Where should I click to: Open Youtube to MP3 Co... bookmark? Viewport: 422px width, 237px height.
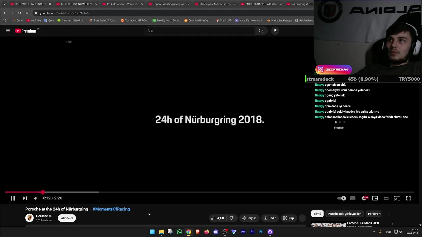coord(135,20)
